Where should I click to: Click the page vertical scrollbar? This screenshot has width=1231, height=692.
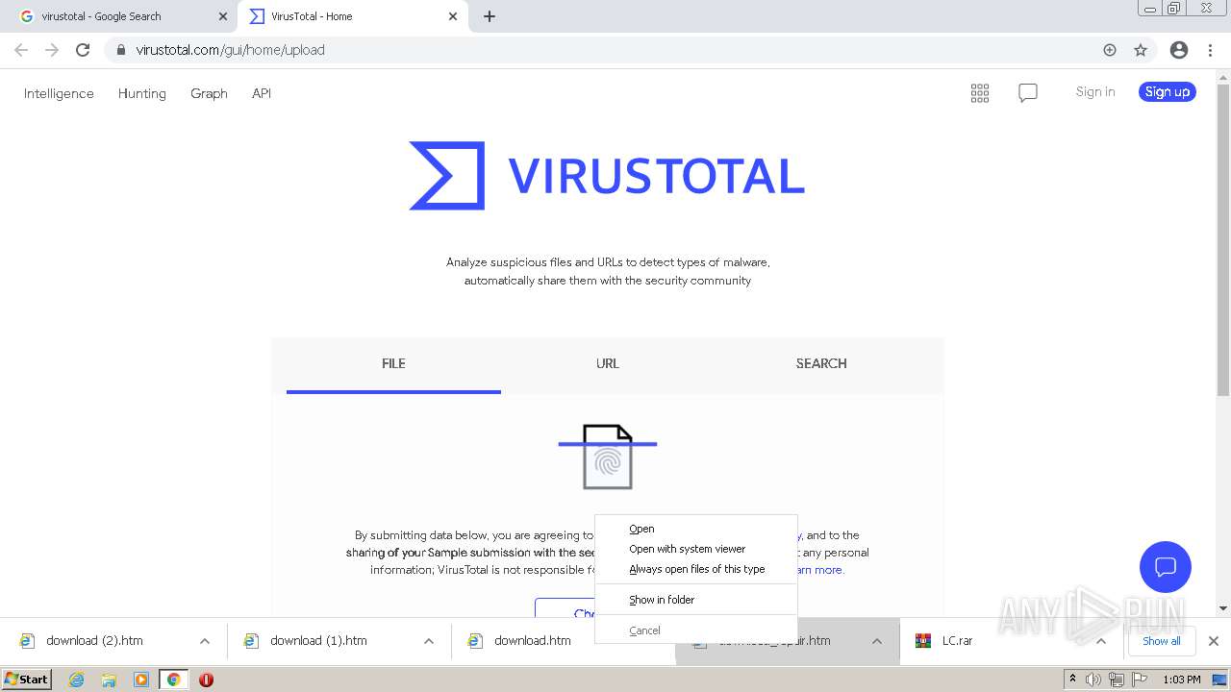(x=1223, y=240)
